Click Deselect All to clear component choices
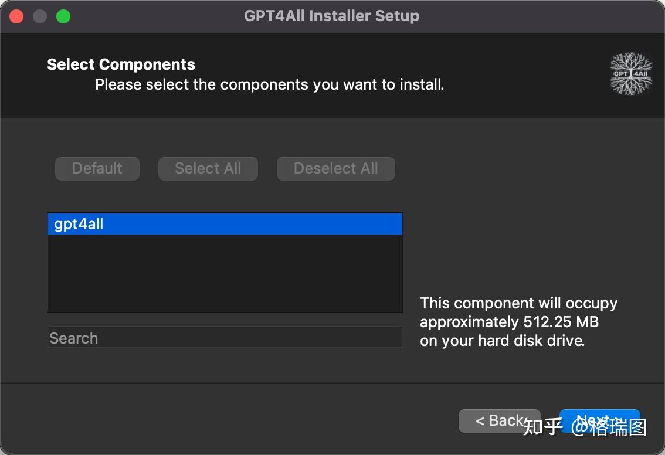665x455 pixels. point(335,168)
